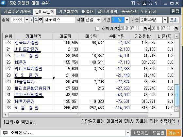Sort by 매도량 column header
The height and width of the screenshot is (137, 183).
[x=65, y=36]
